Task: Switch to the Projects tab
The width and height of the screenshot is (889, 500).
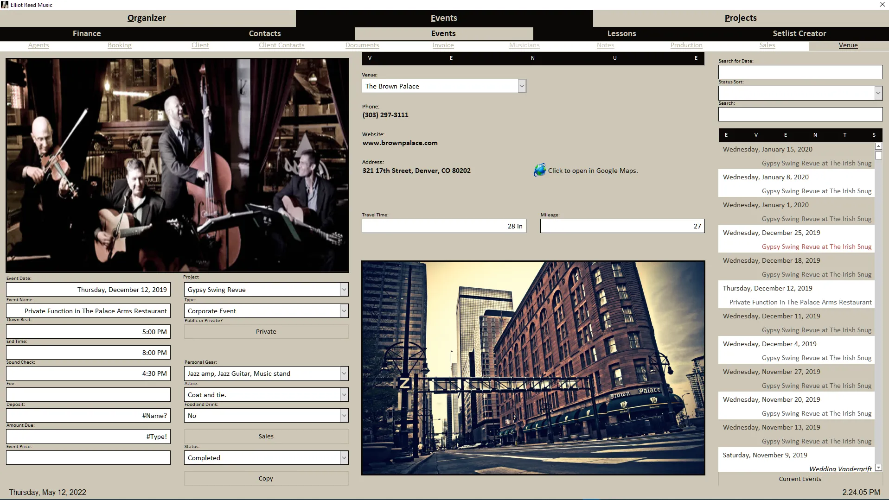Action: (x=740, y=18)
